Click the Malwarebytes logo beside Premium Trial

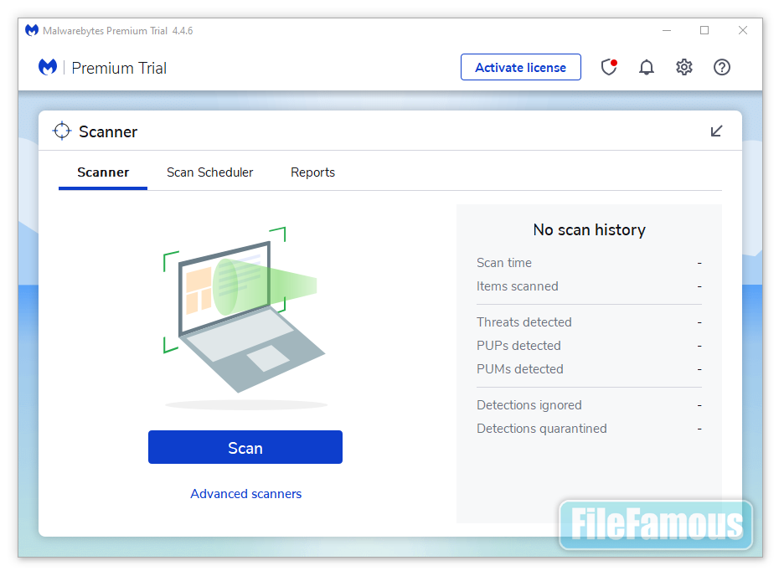[48, 67]
